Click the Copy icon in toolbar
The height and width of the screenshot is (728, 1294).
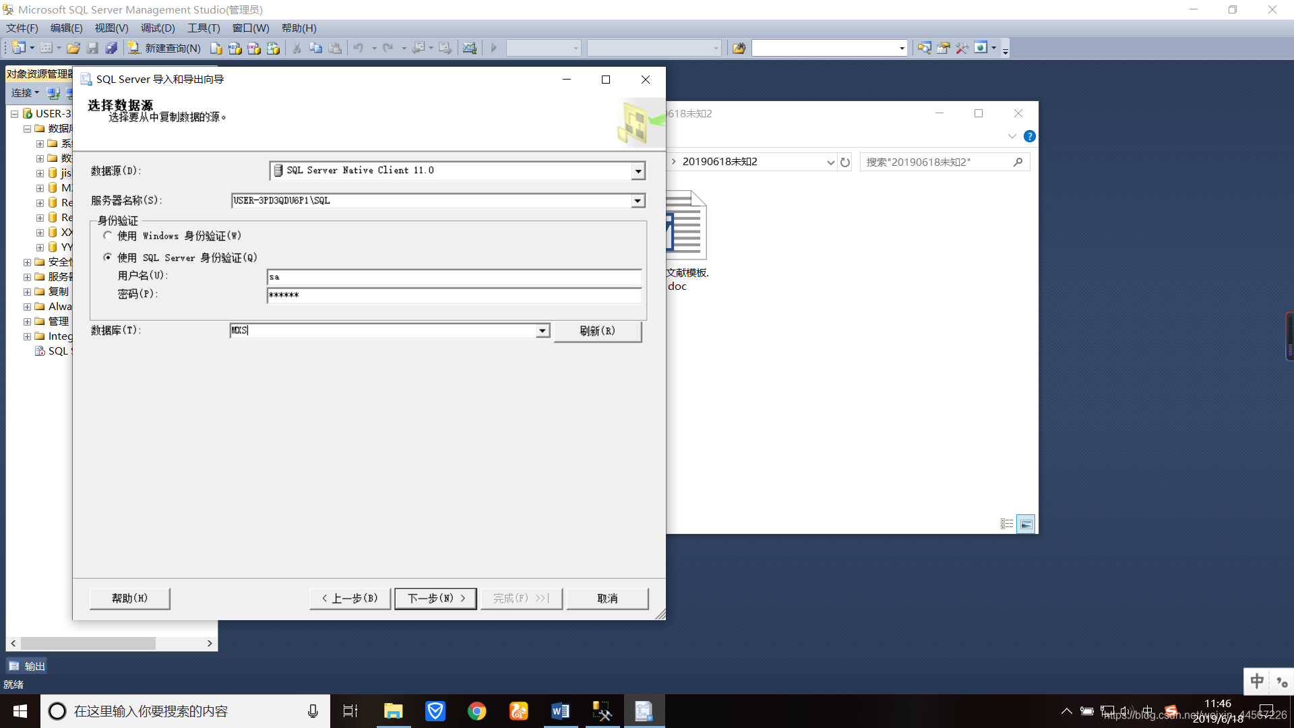(315, 48)
